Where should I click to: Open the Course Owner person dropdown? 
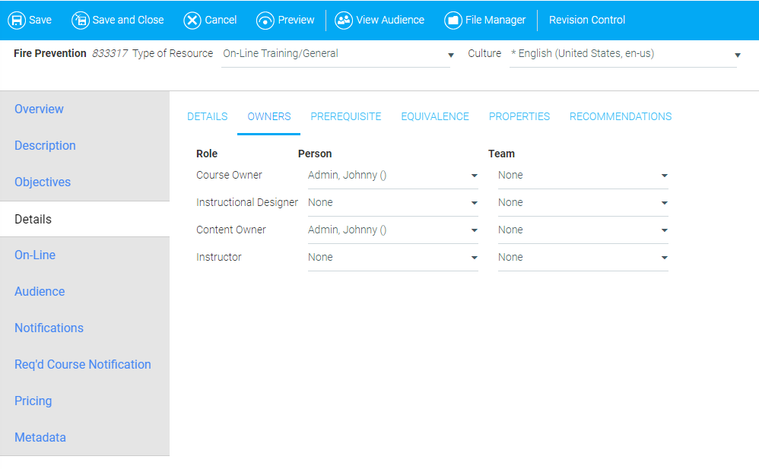[x=392, y=175]
